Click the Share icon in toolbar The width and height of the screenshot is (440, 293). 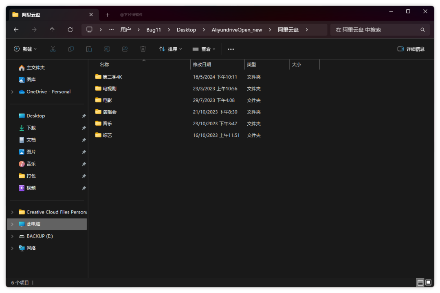coord(125,49)
